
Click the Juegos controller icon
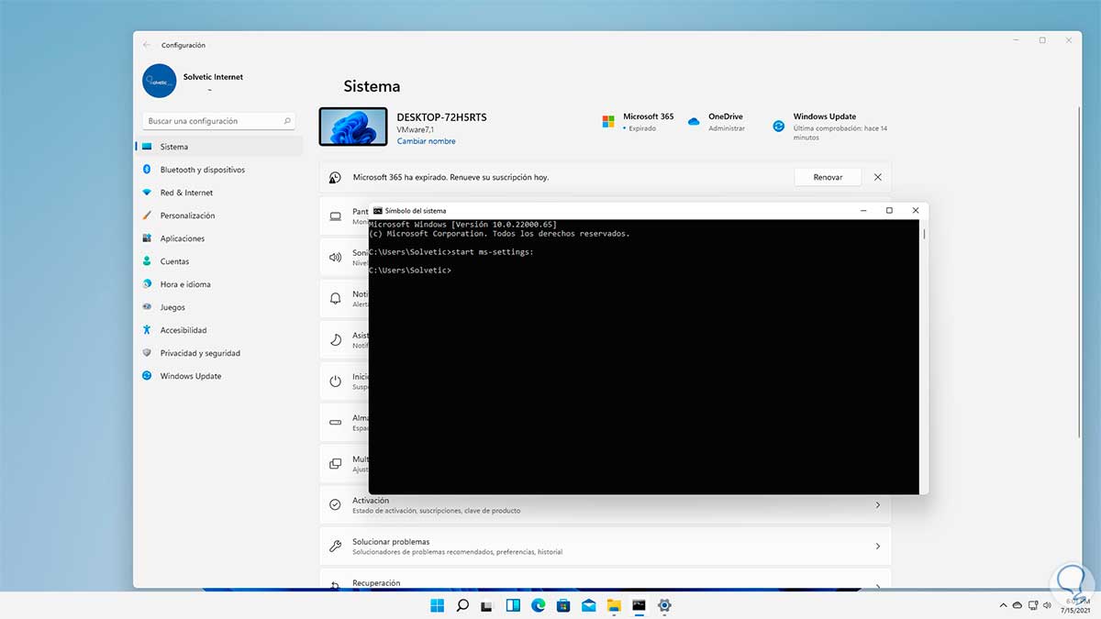point(147,307)
